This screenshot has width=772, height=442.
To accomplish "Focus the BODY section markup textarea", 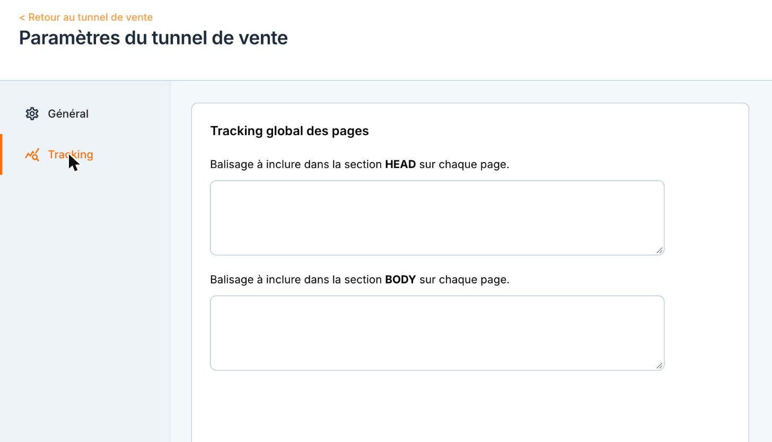I will 437,333.
